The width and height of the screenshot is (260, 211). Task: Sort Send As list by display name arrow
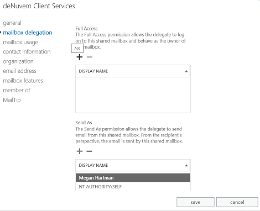186,165
